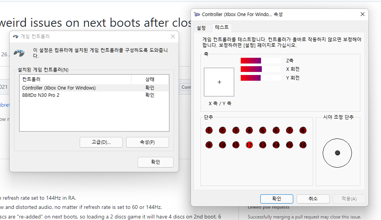
Task: Click gamepad icon in properties title bar
Action: (197, 14)
